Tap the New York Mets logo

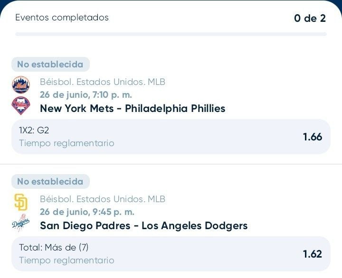click(x=21, y=85)
